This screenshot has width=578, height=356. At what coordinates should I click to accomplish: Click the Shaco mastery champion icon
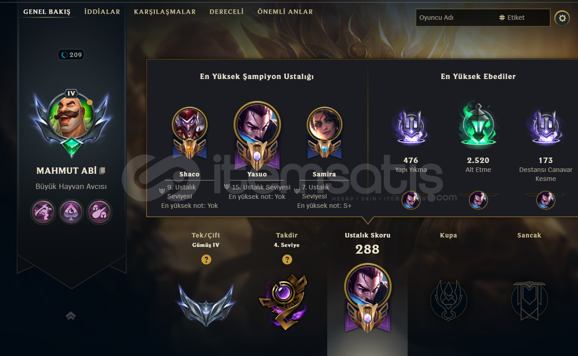190,124
